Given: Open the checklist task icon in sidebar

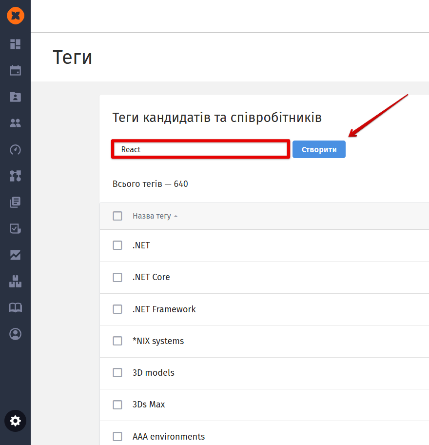Looking at the screenshot, I should click(16, 228).
